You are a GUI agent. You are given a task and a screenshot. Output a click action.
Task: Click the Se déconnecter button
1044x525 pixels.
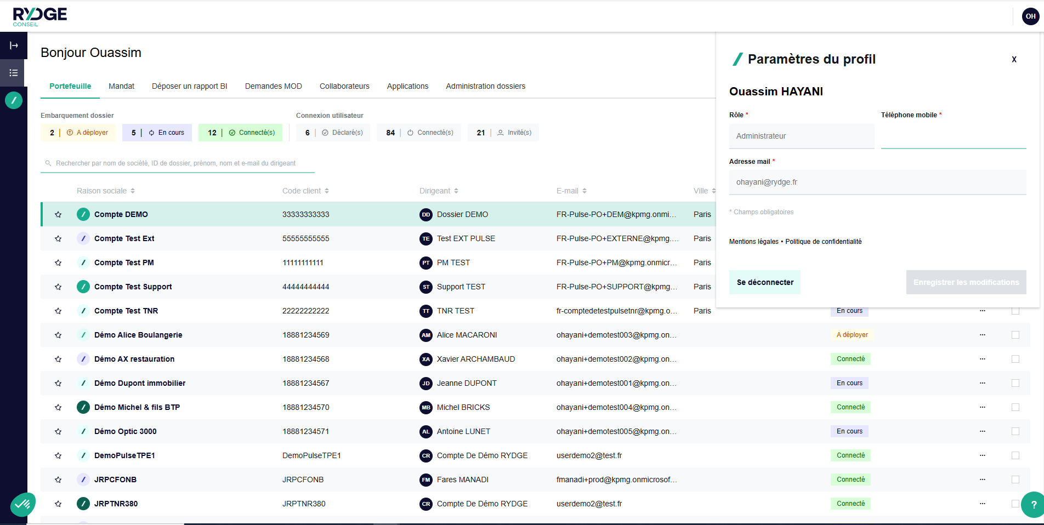764,282
